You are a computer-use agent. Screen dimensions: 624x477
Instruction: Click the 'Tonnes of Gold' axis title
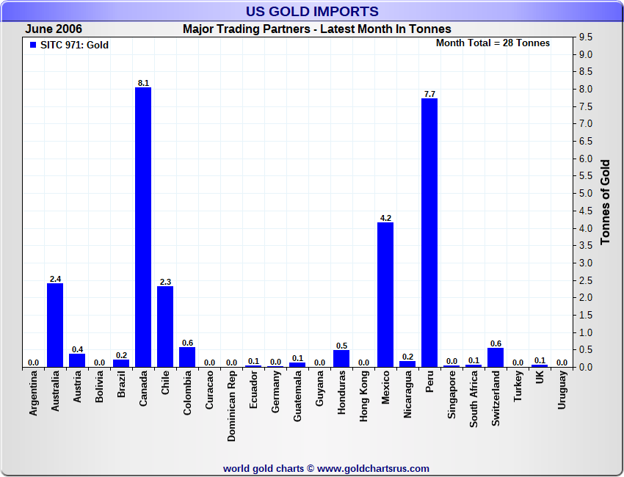coord(605,202)
